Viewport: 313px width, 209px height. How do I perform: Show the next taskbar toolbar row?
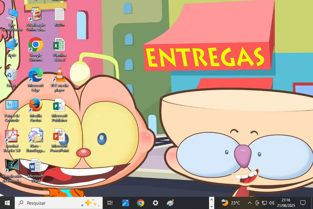(x=211, y=207)
